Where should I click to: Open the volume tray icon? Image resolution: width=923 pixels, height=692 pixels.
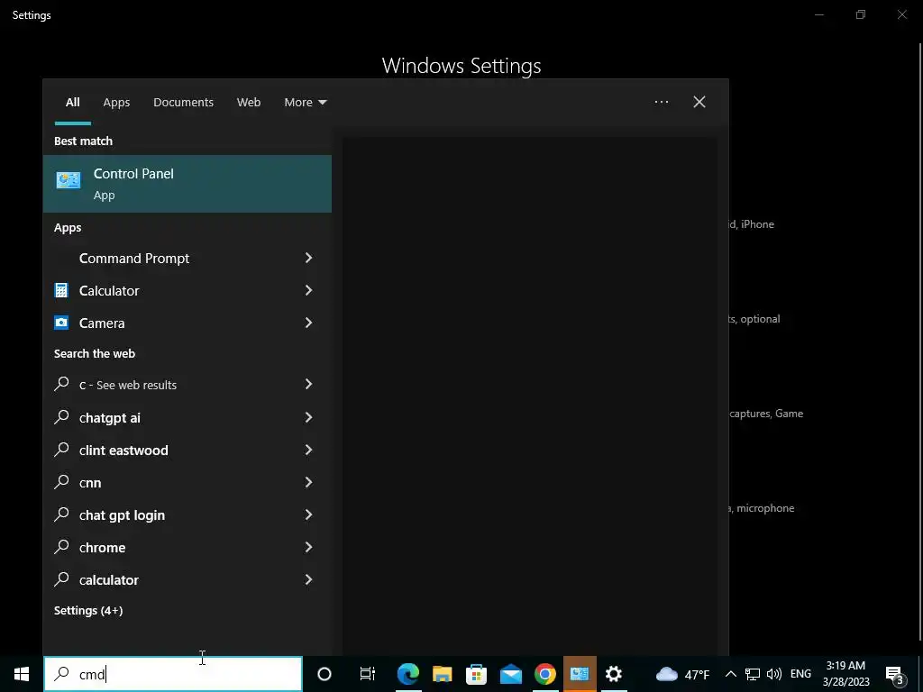click(x=774, y=674)
